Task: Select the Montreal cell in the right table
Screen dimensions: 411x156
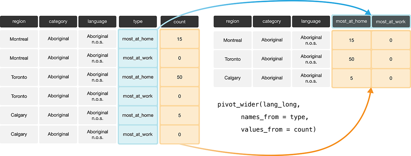Action: coord(233,40)
